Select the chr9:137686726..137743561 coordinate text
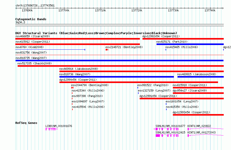 point(35,6)
